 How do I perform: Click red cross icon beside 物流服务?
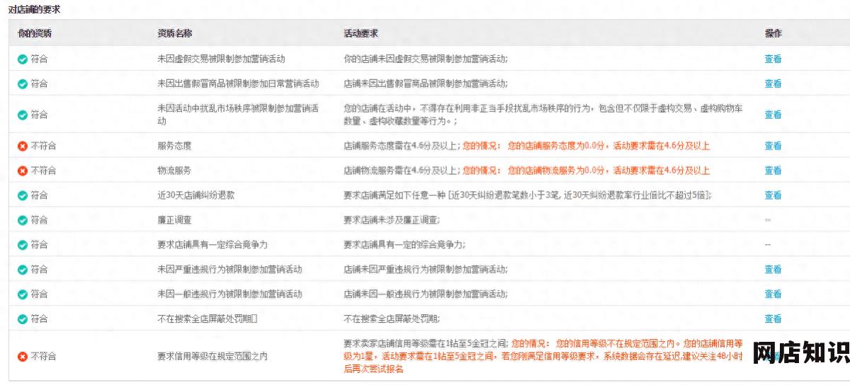click(23, 171)
